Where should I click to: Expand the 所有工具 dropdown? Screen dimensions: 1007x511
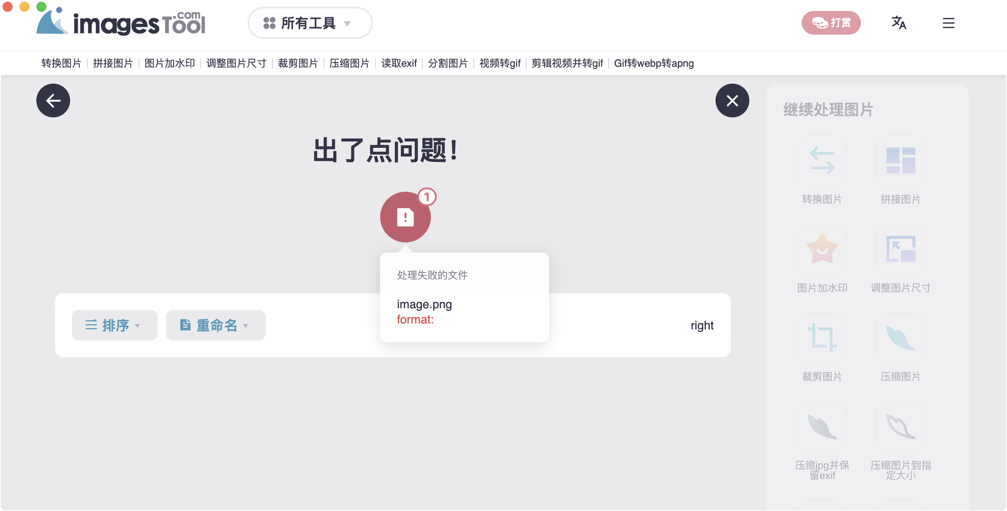pos(310,23)
